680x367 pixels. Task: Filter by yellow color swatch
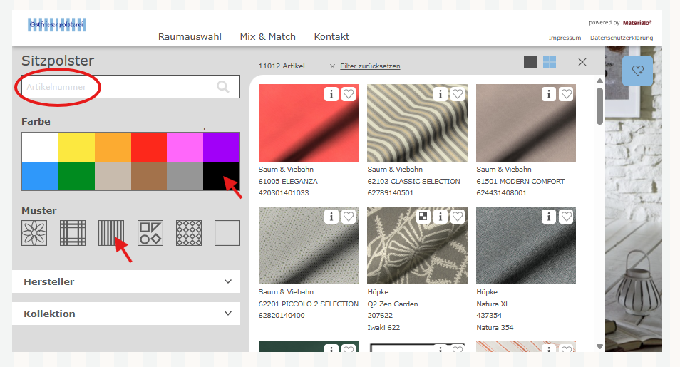77,147
